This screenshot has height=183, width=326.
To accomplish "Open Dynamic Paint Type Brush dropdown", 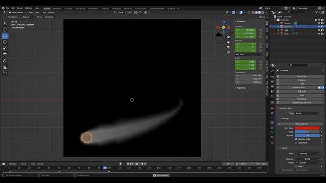I will (307, 113).
